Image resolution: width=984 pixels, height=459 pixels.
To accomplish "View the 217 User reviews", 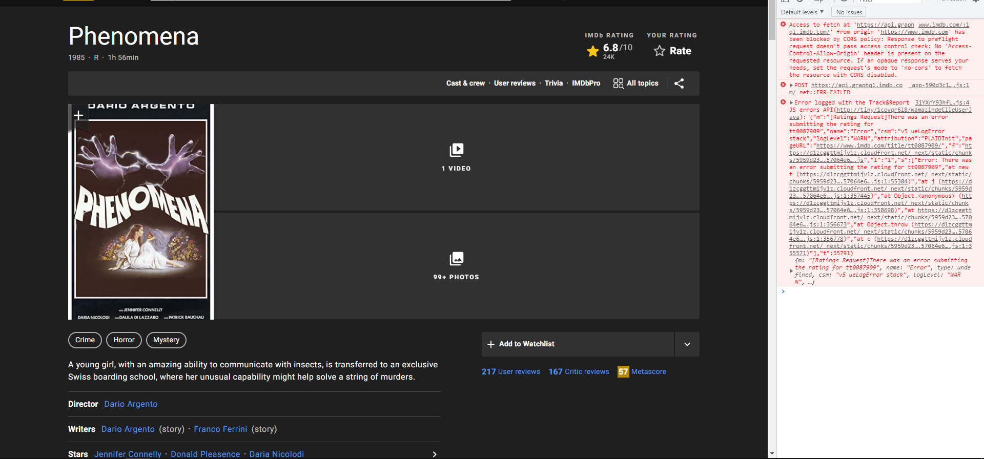I will click(x=511, y=372).
